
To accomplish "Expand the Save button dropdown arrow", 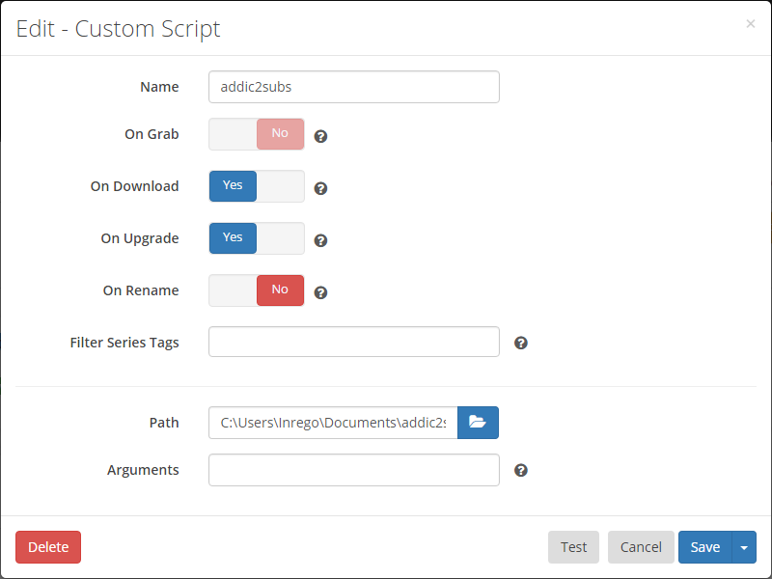I will pos(744,547).
